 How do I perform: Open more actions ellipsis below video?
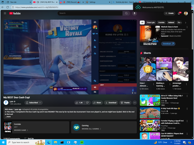pos(135,102)
